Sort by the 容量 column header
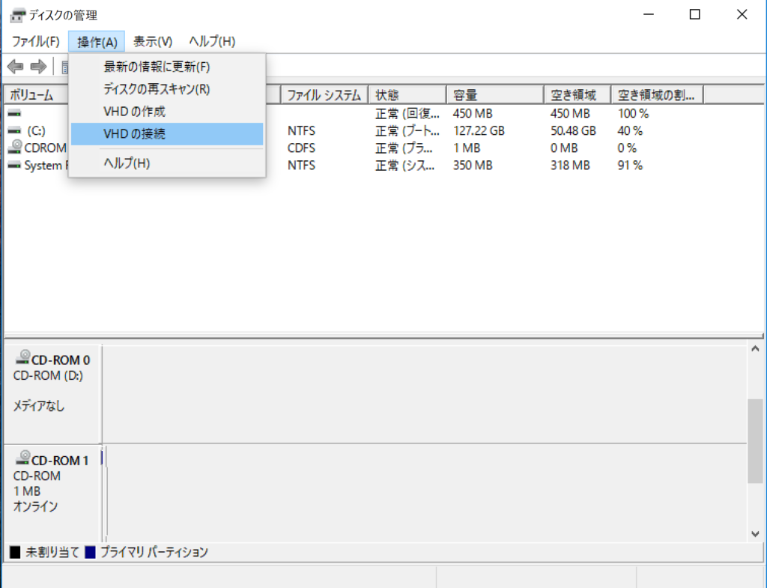This screenshot has width=767, height=588. coord(495,95)
